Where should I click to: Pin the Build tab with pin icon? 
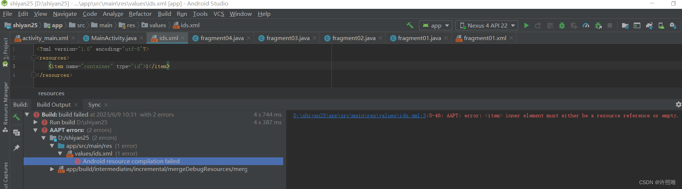(17, 148)
